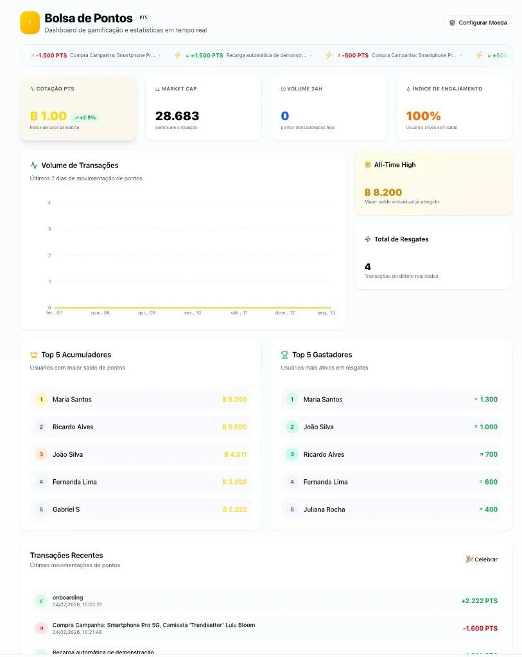Click the pulse icon beside Volume de Transações
The width and height of the screenshot is (522, 657).
pyautogui.click(x=34, y=165)
